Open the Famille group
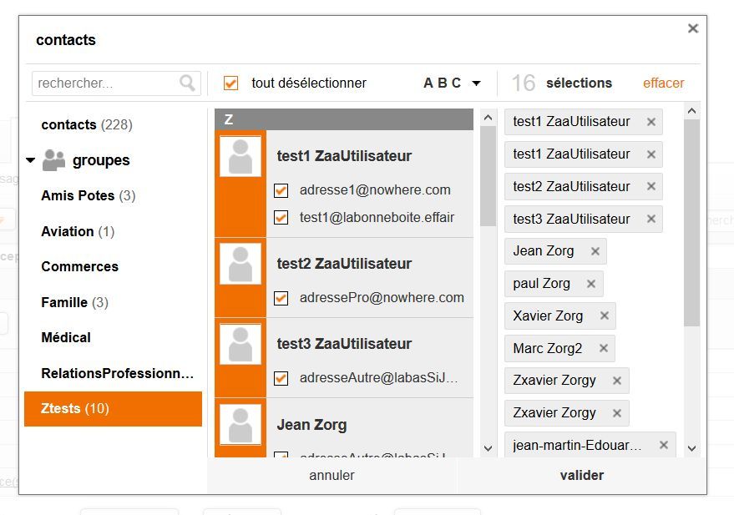Image resolution: width=734 pixels, height=515 pixels. coord(64,303)
